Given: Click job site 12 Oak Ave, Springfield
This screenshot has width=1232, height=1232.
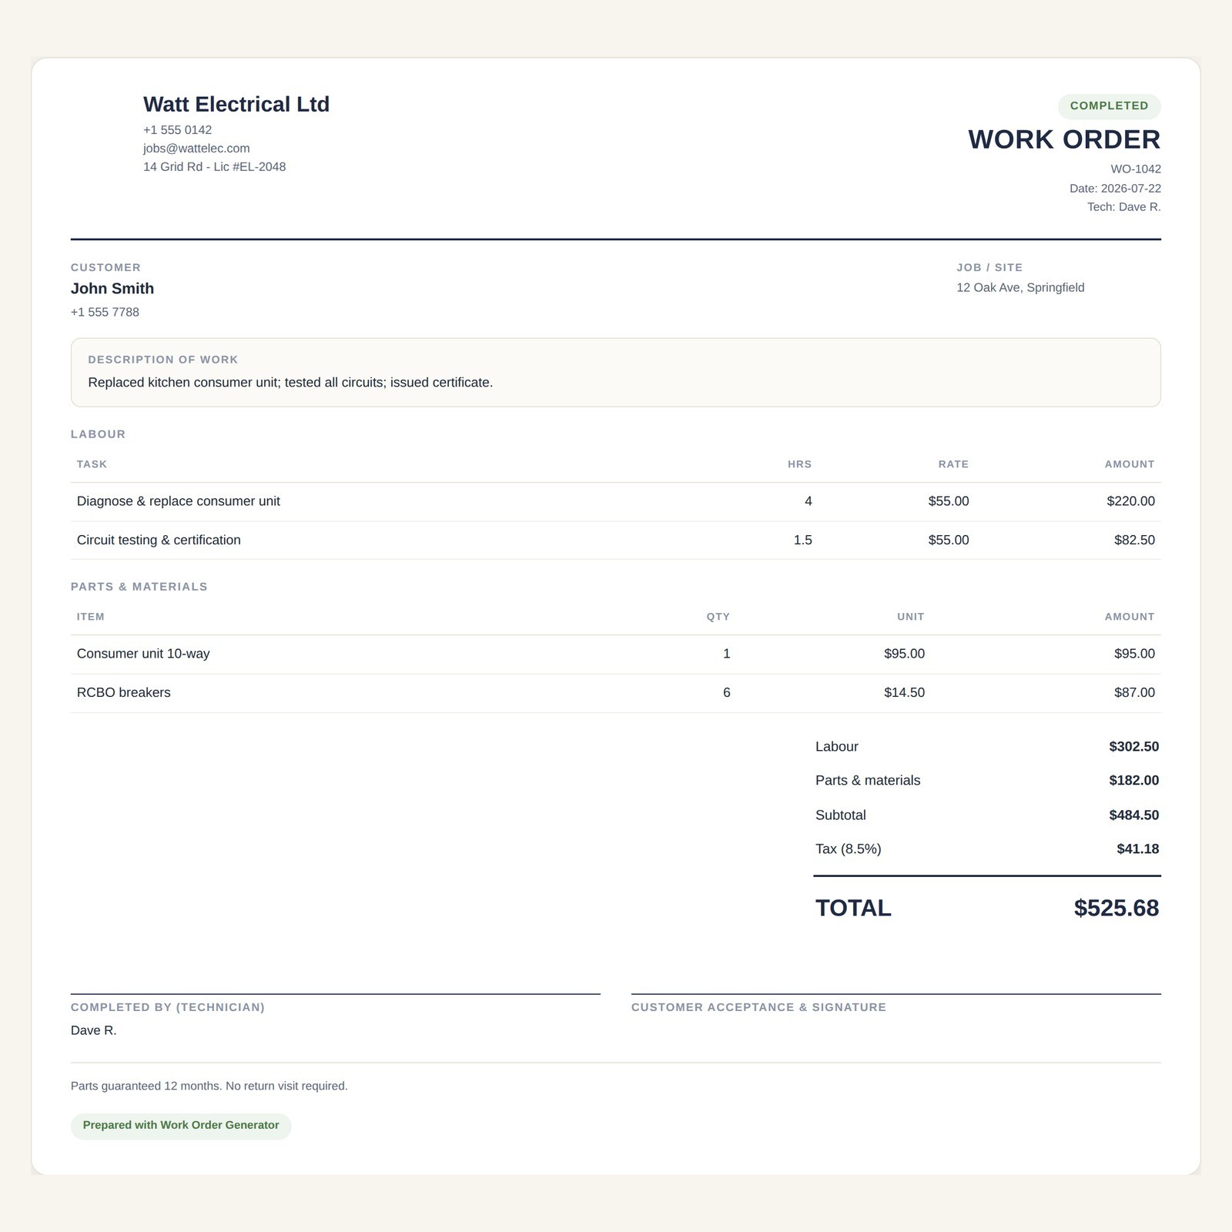Looking at the screenshot, I should (1020, 288).
